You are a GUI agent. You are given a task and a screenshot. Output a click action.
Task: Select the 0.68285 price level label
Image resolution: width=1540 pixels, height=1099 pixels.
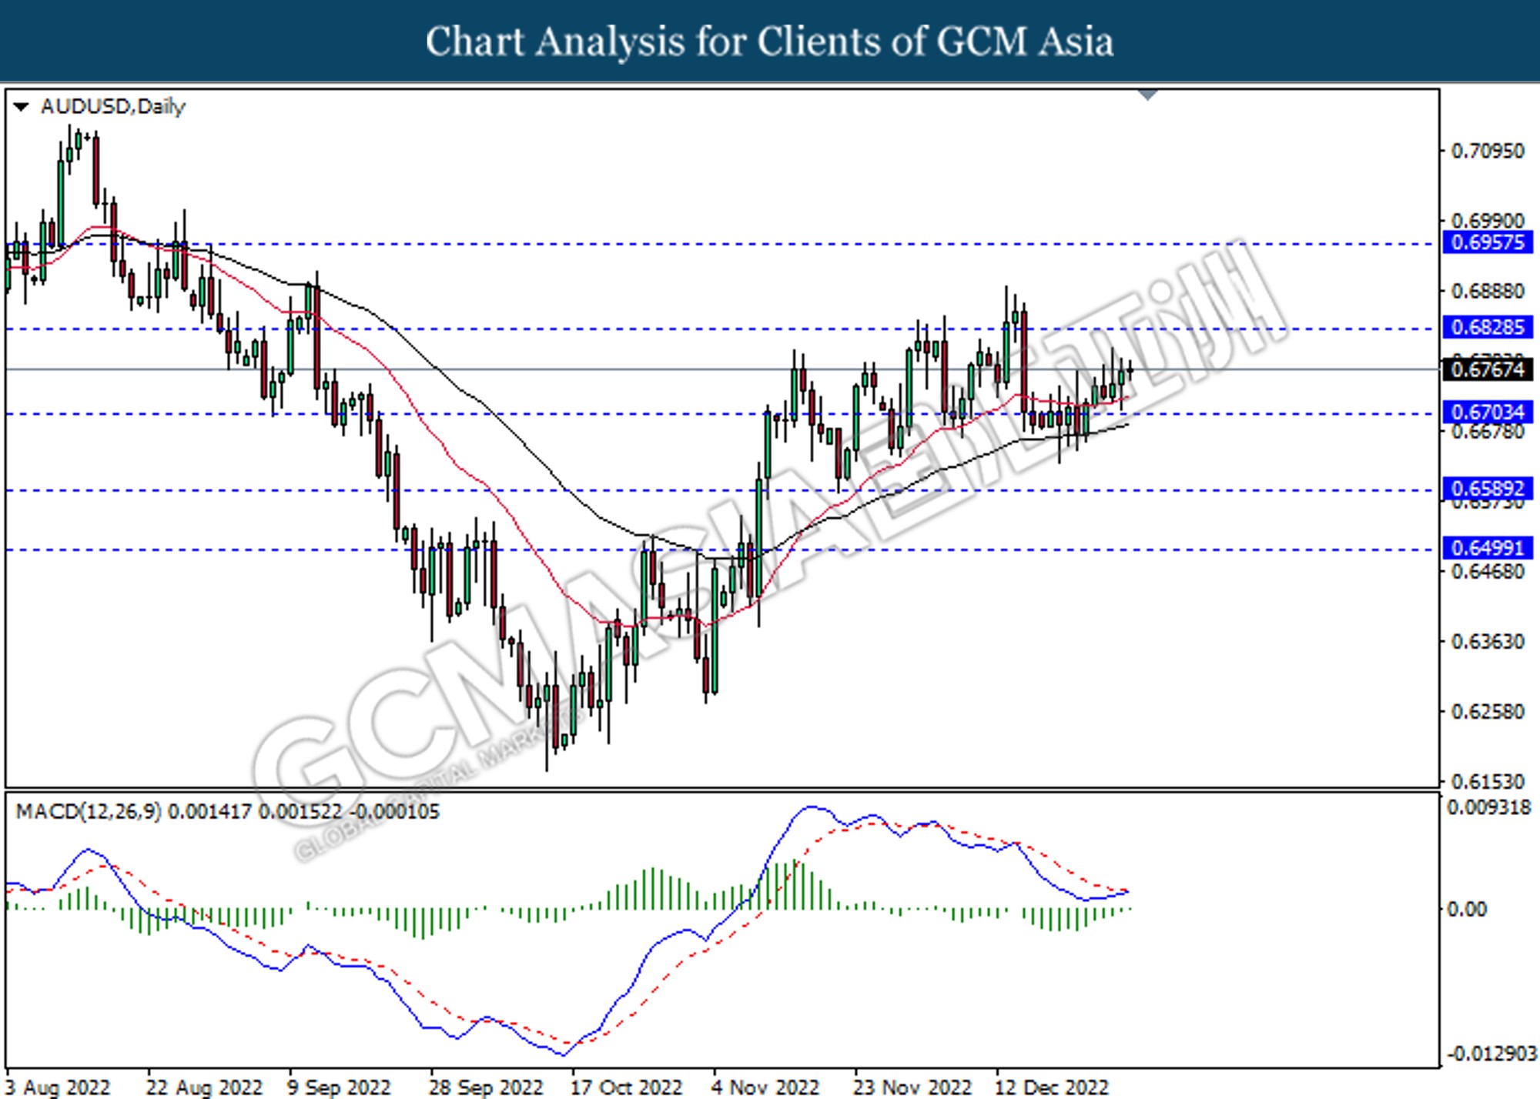tap(1488, 327)
